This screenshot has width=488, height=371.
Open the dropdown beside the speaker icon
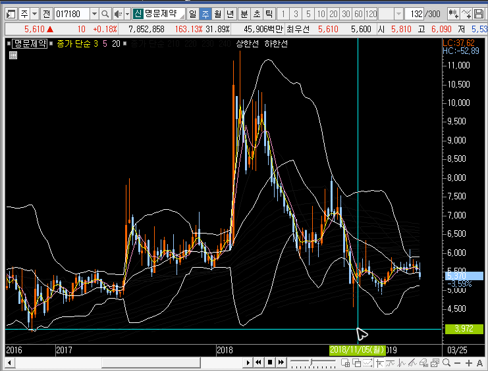[x=127, y=14]
